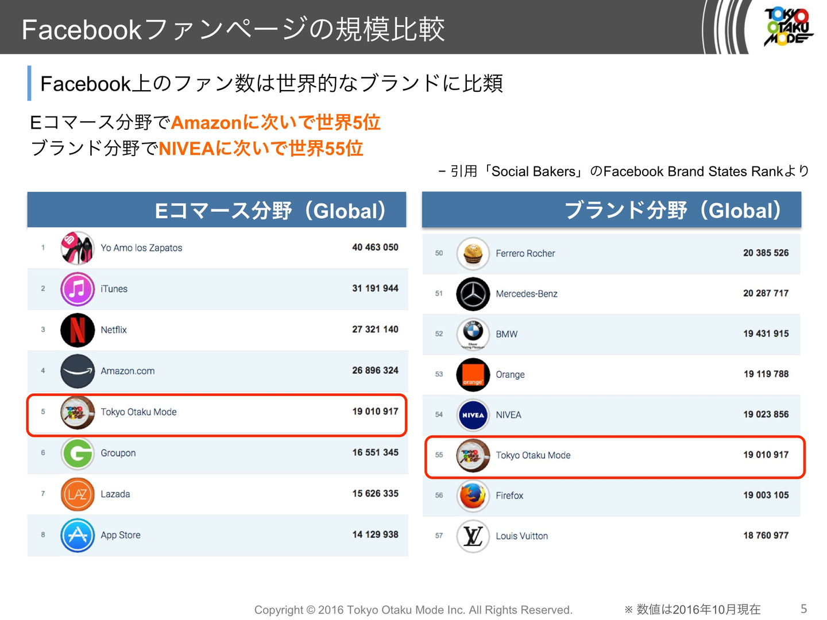Select the fan count '19 003 105'

point(766,495)
